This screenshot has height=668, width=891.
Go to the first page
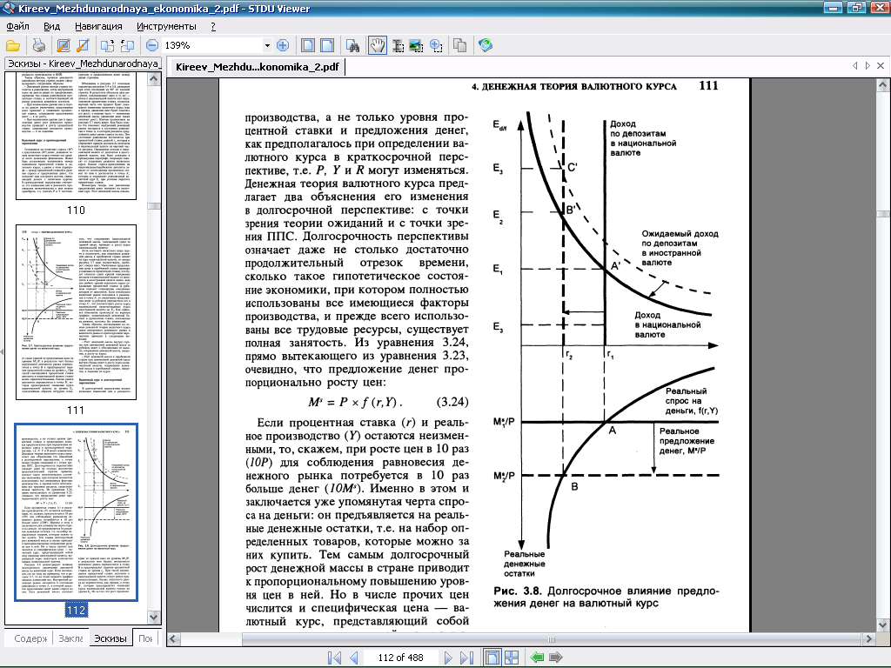click(x=335, y=658)
